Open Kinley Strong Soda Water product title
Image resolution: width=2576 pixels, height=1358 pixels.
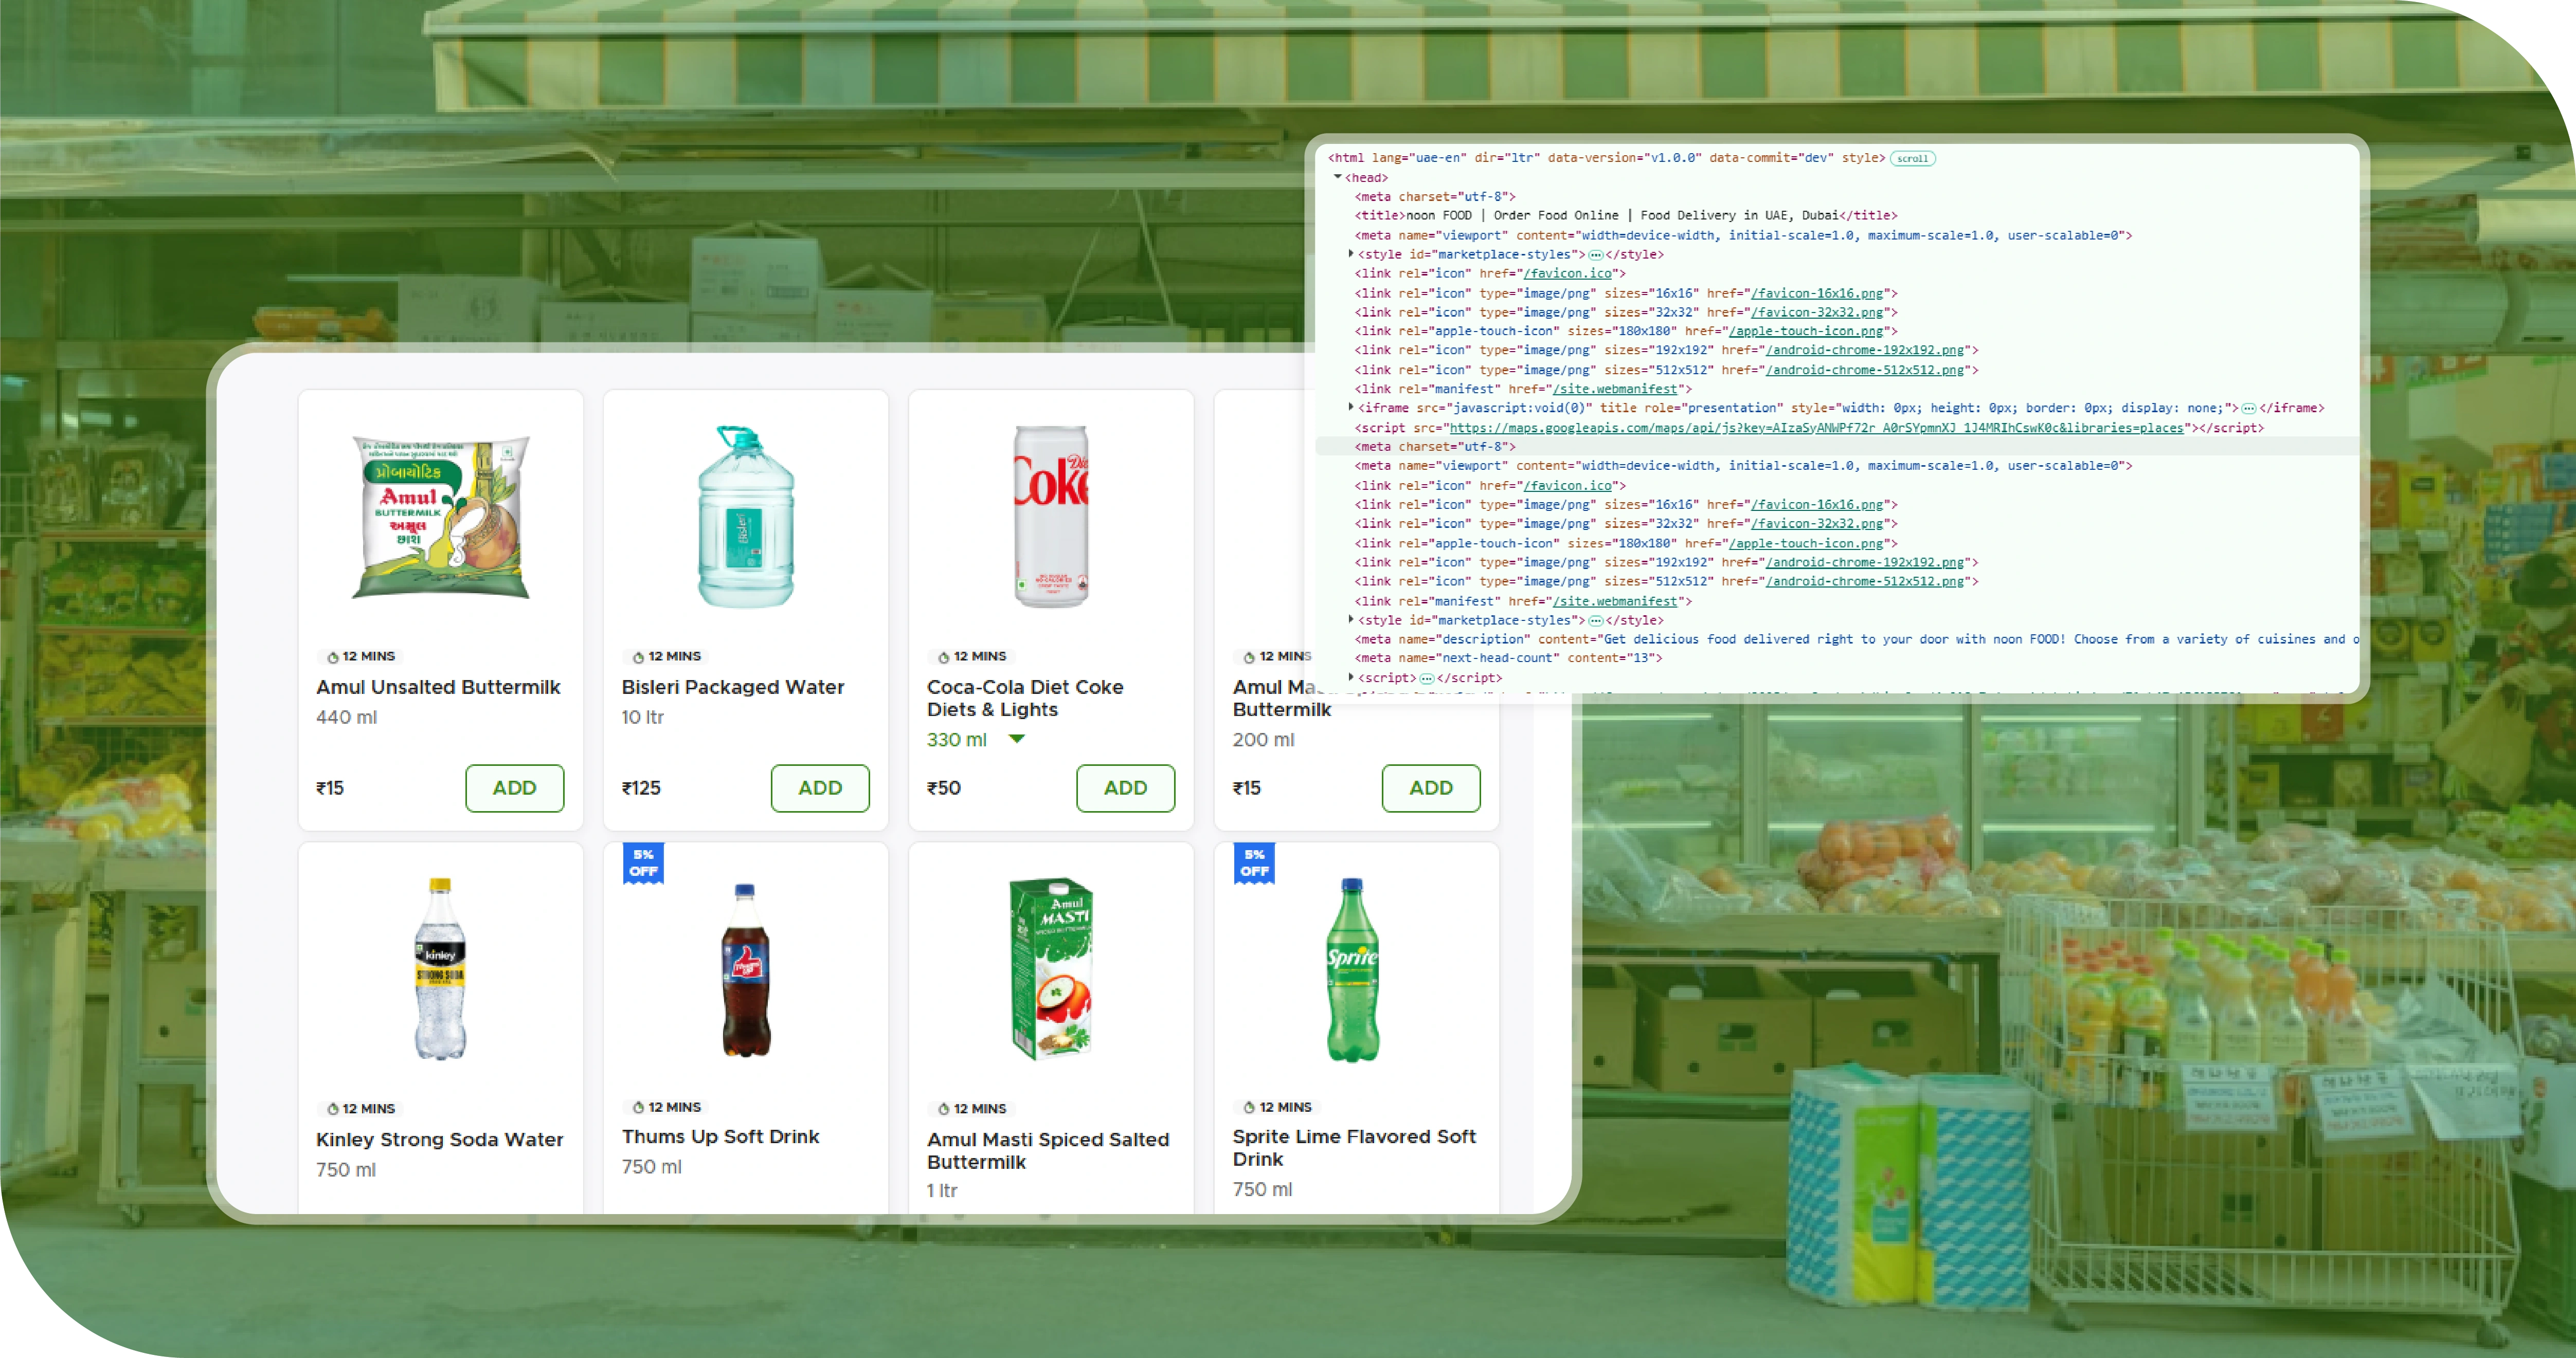(x=439, y=1139)
